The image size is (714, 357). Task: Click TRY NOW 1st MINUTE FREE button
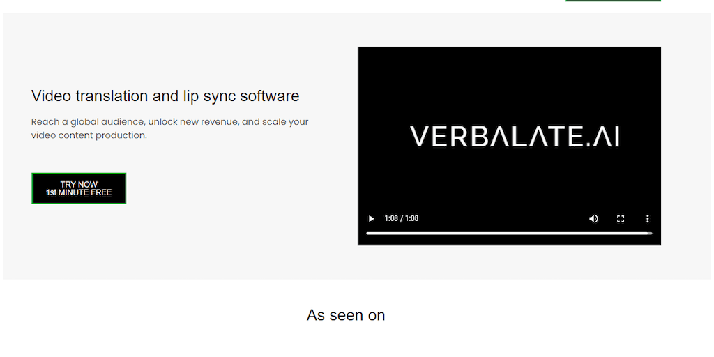click(79, 188)
